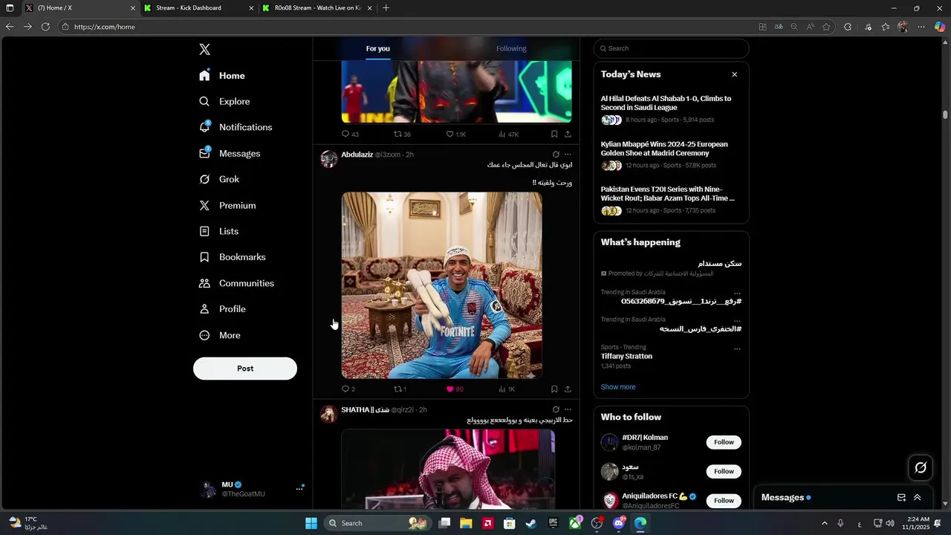Screen dimensions: 951x535
Task: Switch to the Following tab
Action: pyautogui.click(x=511, y=48)
